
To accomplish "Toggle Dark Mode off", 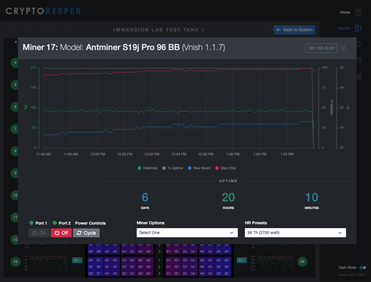I will pos(362,267).
